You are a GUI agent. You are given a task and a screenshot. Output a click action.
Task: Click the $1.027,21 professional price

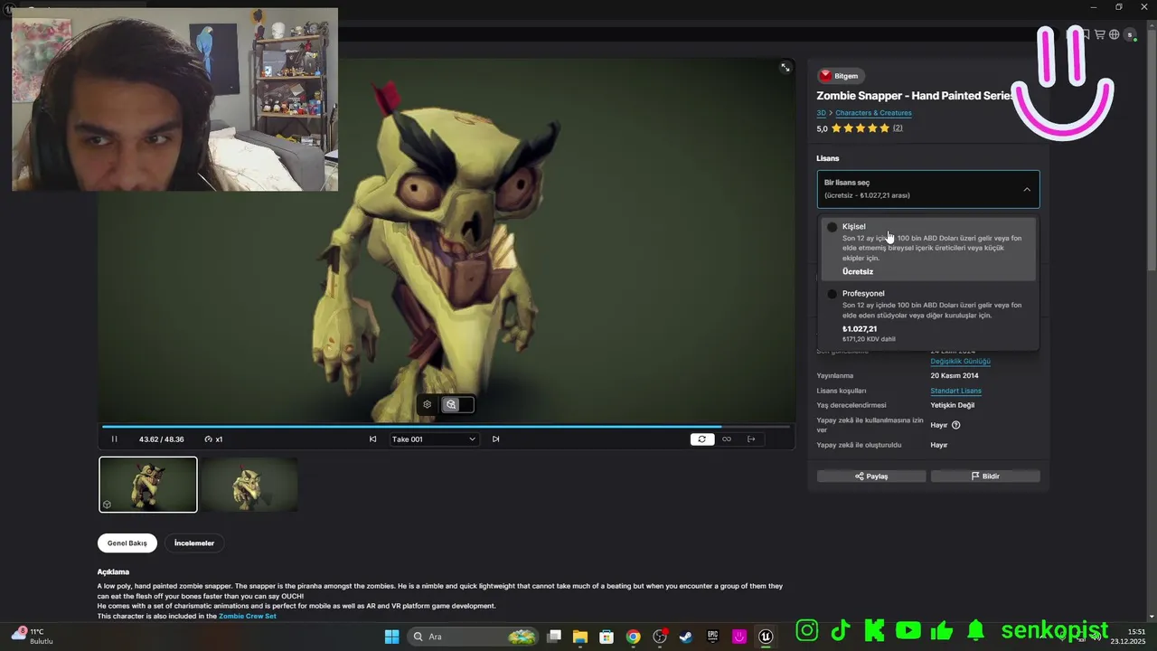pyautogui.click(x=860, y=329)
